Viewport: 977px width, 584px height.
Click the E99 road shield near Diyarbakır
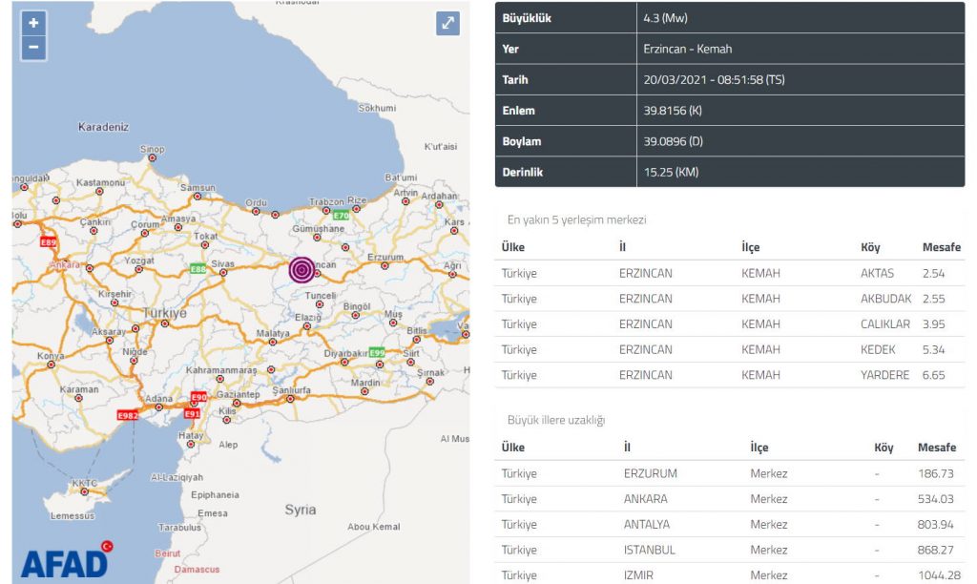coord(377,352)
